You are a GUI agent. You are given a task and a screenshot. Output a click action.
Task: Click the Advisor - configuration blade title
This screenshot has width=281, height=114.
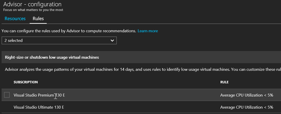coord(32,4)
